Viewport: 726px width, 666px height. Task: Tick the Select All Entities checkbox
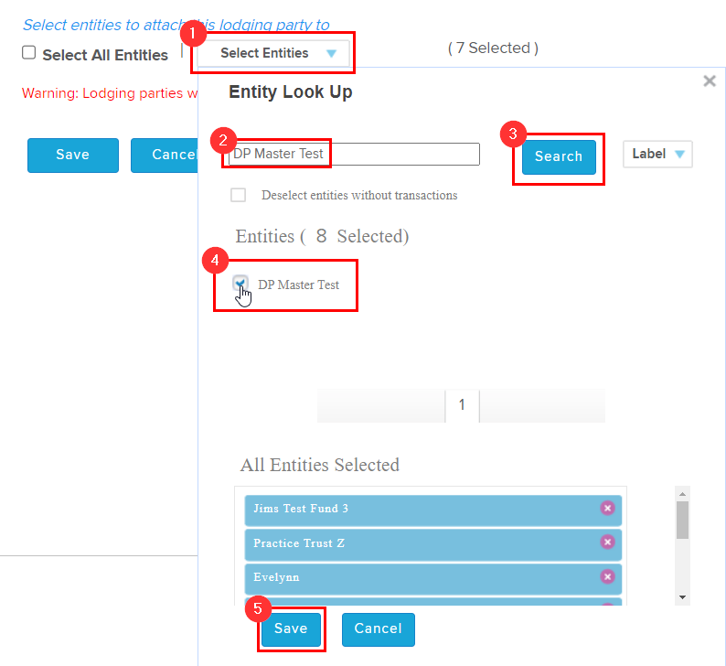point(29,53)
